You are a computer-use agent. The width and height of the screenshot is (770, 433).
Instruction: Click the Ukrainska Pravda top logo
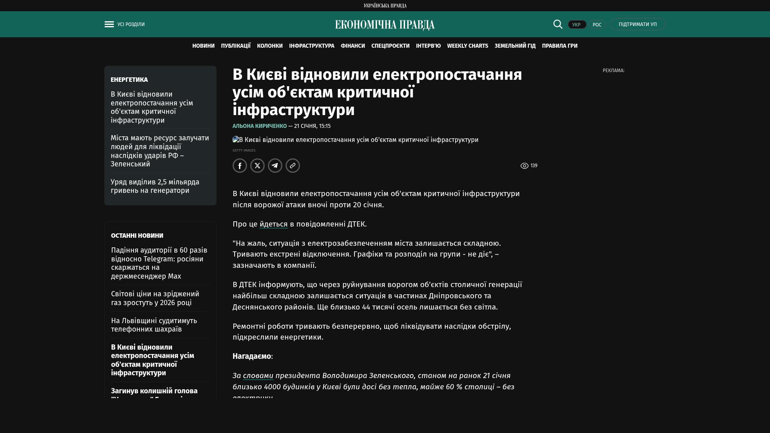tap(385, 6)
